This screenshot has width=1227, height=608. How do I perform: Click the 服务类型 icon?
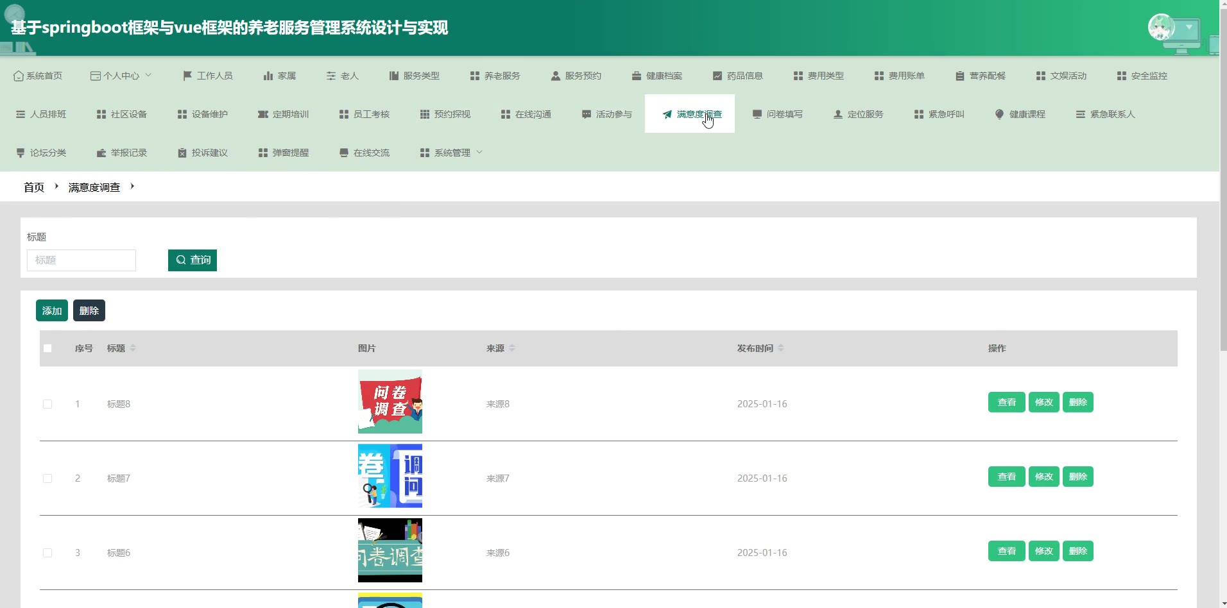394,76
